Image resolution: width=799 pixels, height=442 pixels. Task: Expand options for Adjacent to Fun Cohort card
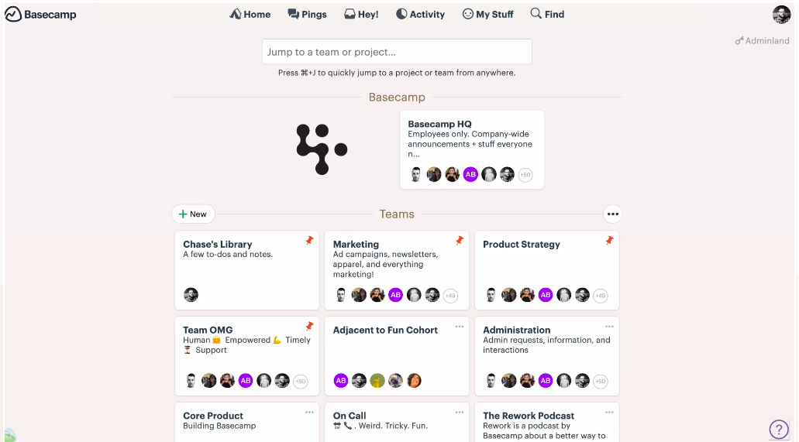coord(459,327)
